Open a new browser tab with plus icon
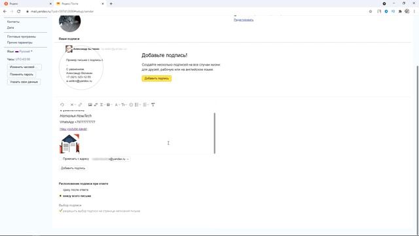Viewport: 419px width, 236px height. (111, 4)
